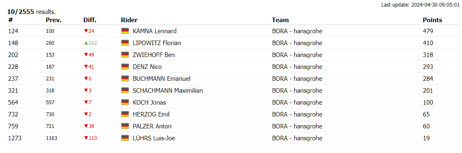This screenshot has height=153, width=462.
Task: Click the flag next to DENZ Nico
Action: click(125, 67)
